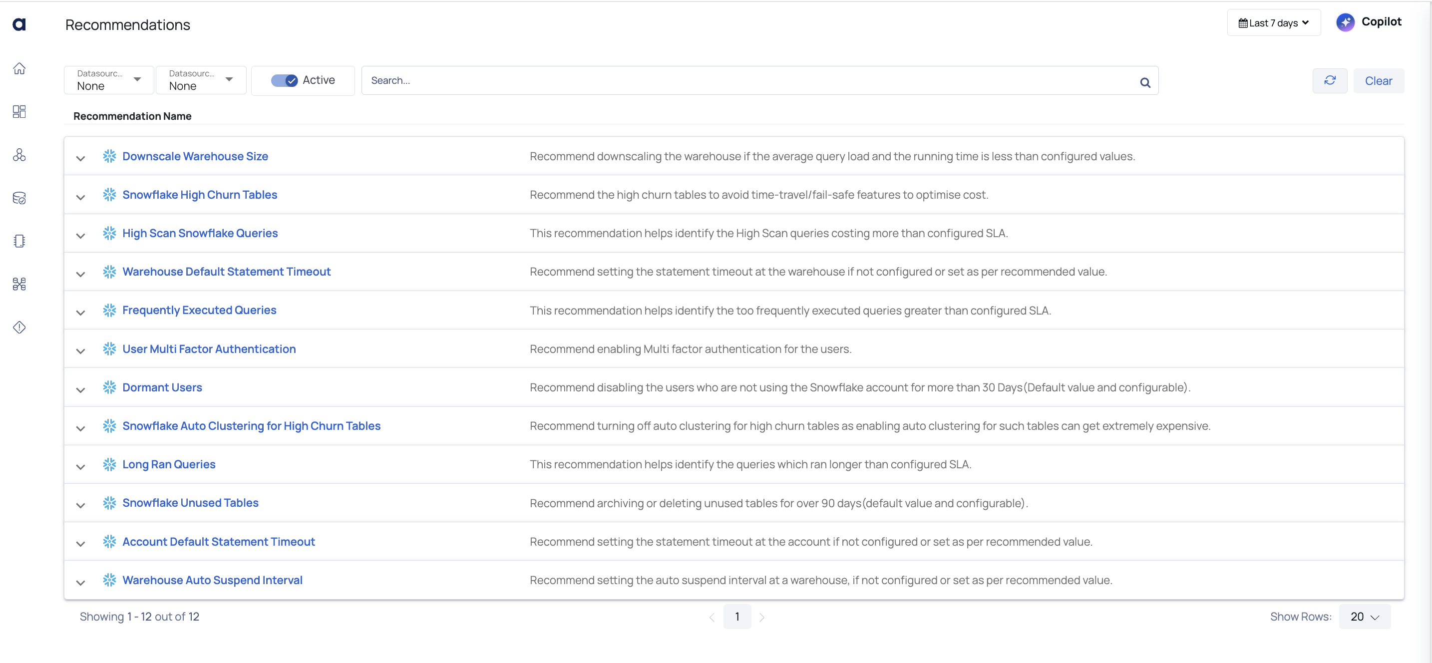Expand the Dormant Users row
Viewport: 1432px width, 663px height.
[80, 389]
